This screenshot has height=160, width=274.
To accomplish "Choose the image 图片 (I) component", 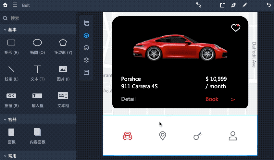I will point(63,73).
